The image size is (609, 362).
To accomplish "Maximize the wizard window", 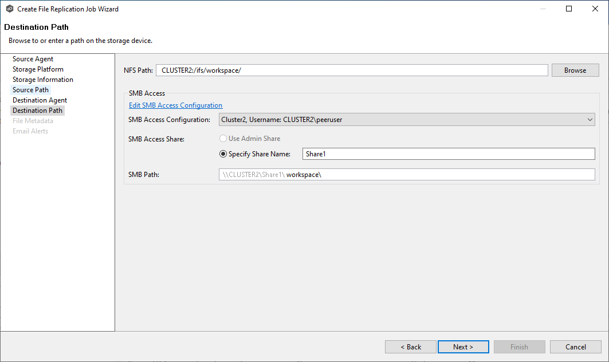I will click(569, 9).
